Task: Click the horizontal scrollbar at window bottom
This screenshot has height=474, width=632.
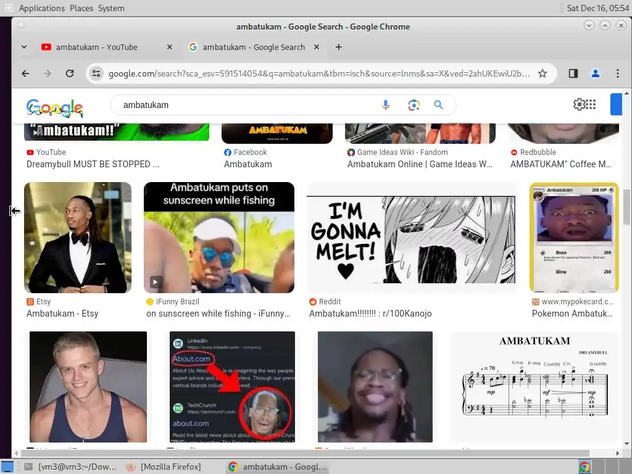Action: [x=305, y=454]
